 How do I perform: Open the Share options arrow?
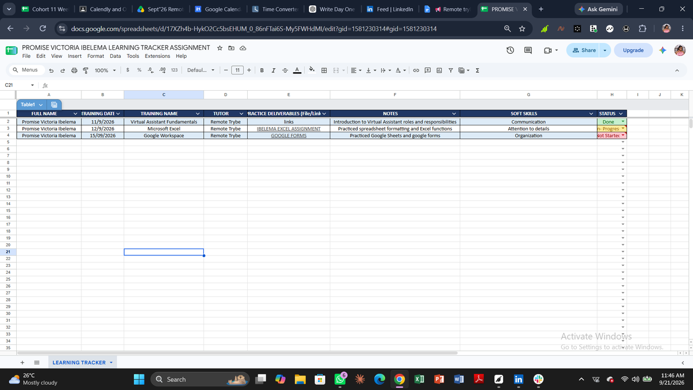point(606,50)
